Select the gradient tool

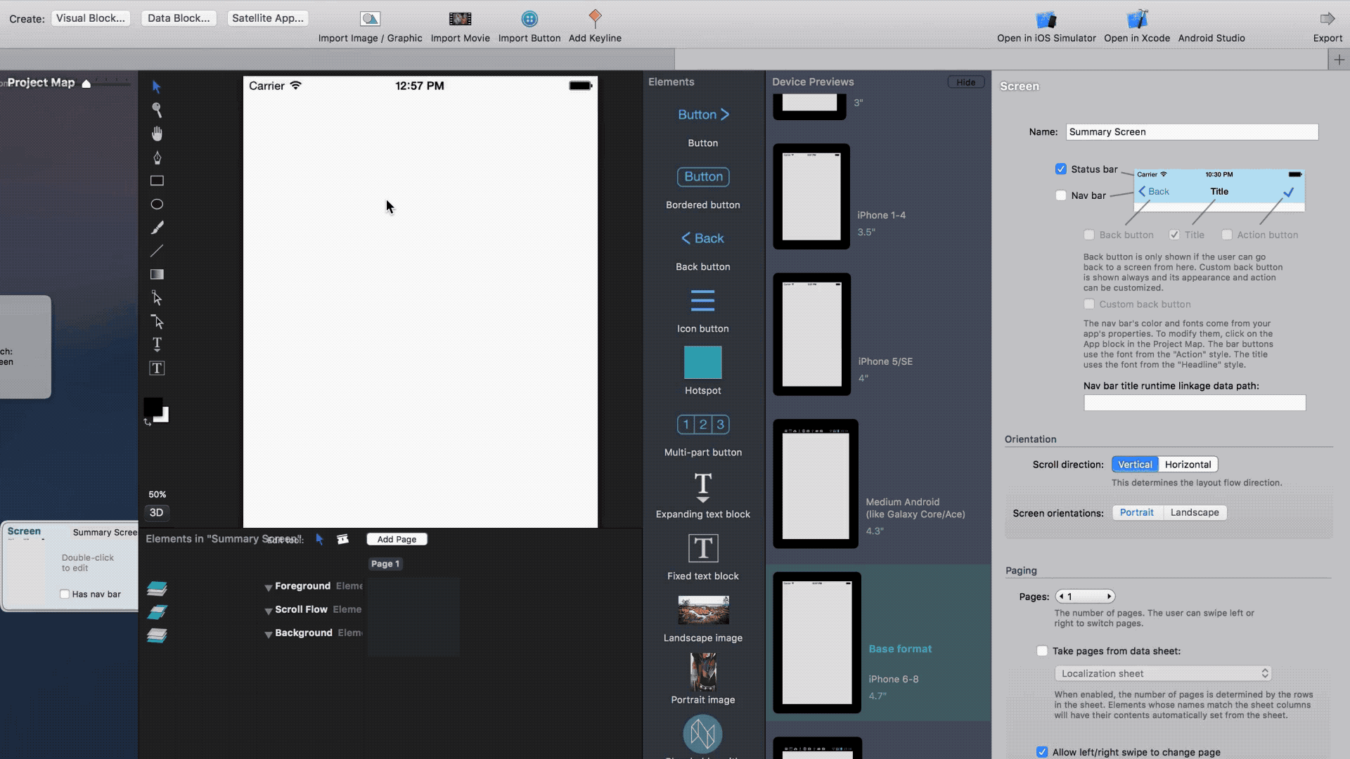[157, 274]
